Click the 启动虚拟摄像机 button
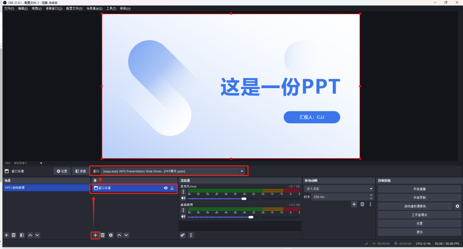Image resolution: width=463 pixels, height=249 pixels. (x=416, y=206)
